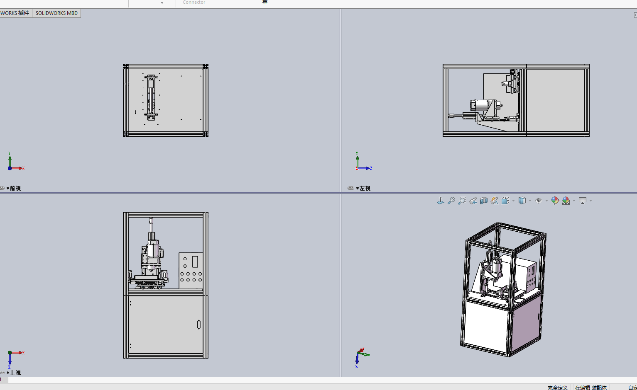The image size is (637, 390).
Task: Switch to the SOLIDWORKS 插件 tab
Action: [x=15, y=13]
